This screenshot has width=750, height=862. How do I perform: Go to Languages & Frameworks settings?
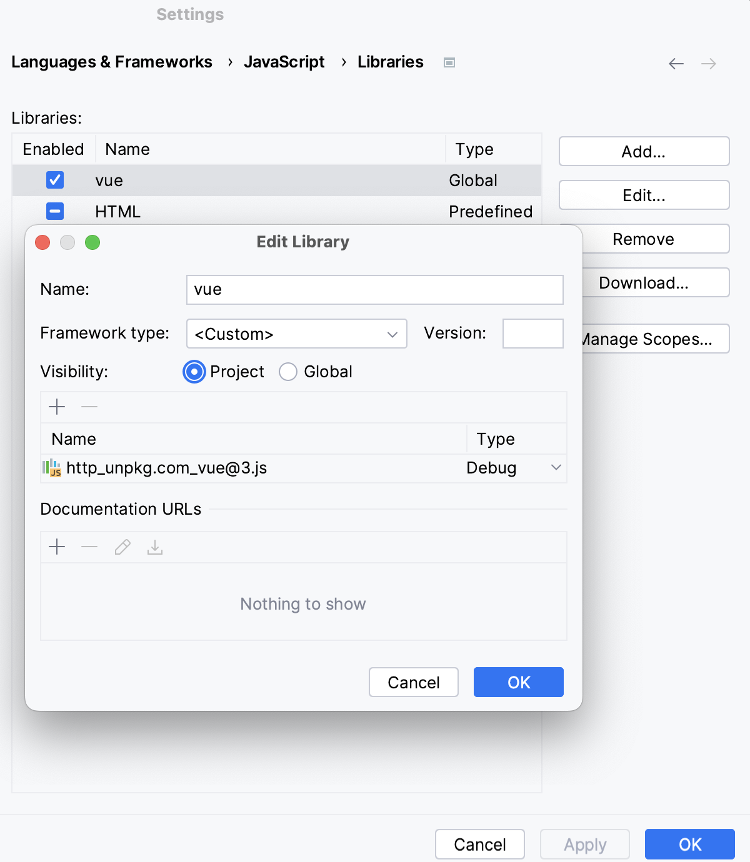coord(112,62)
